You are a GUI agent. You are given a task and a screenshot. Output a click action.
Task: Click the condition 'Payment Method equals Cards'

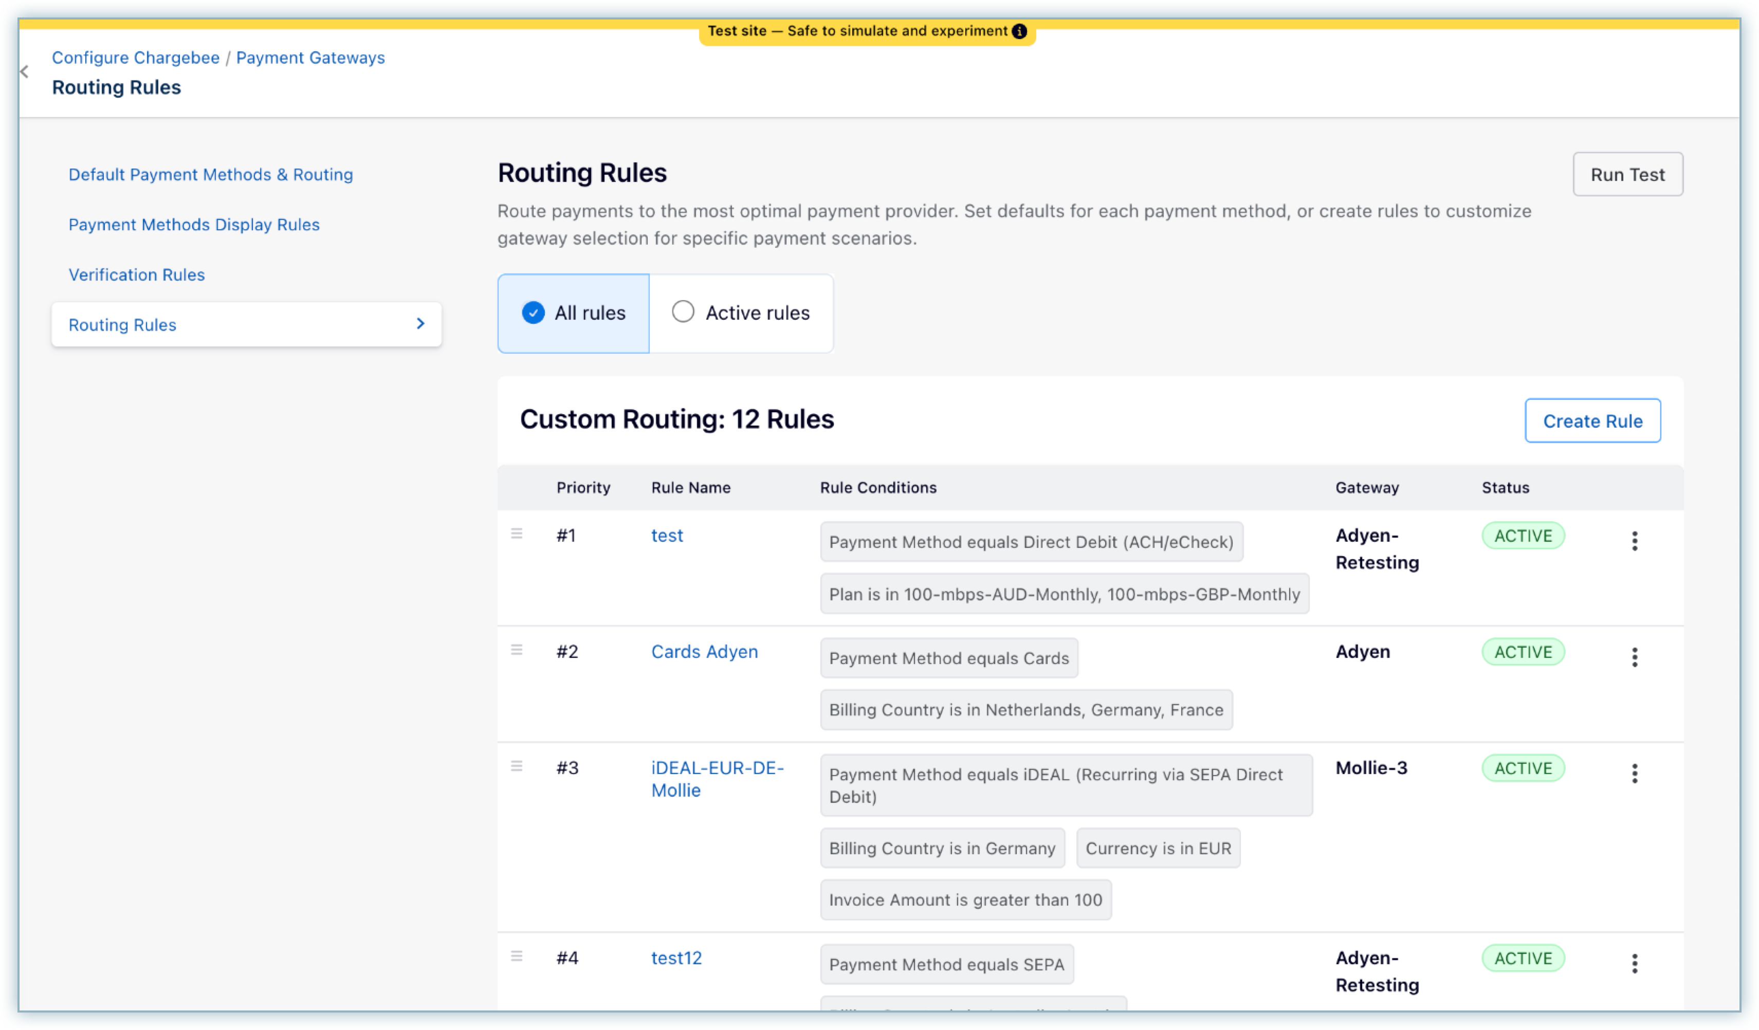tap(949, 658)
